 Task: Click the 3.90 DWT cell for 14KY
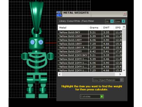(x=108, y=40)
